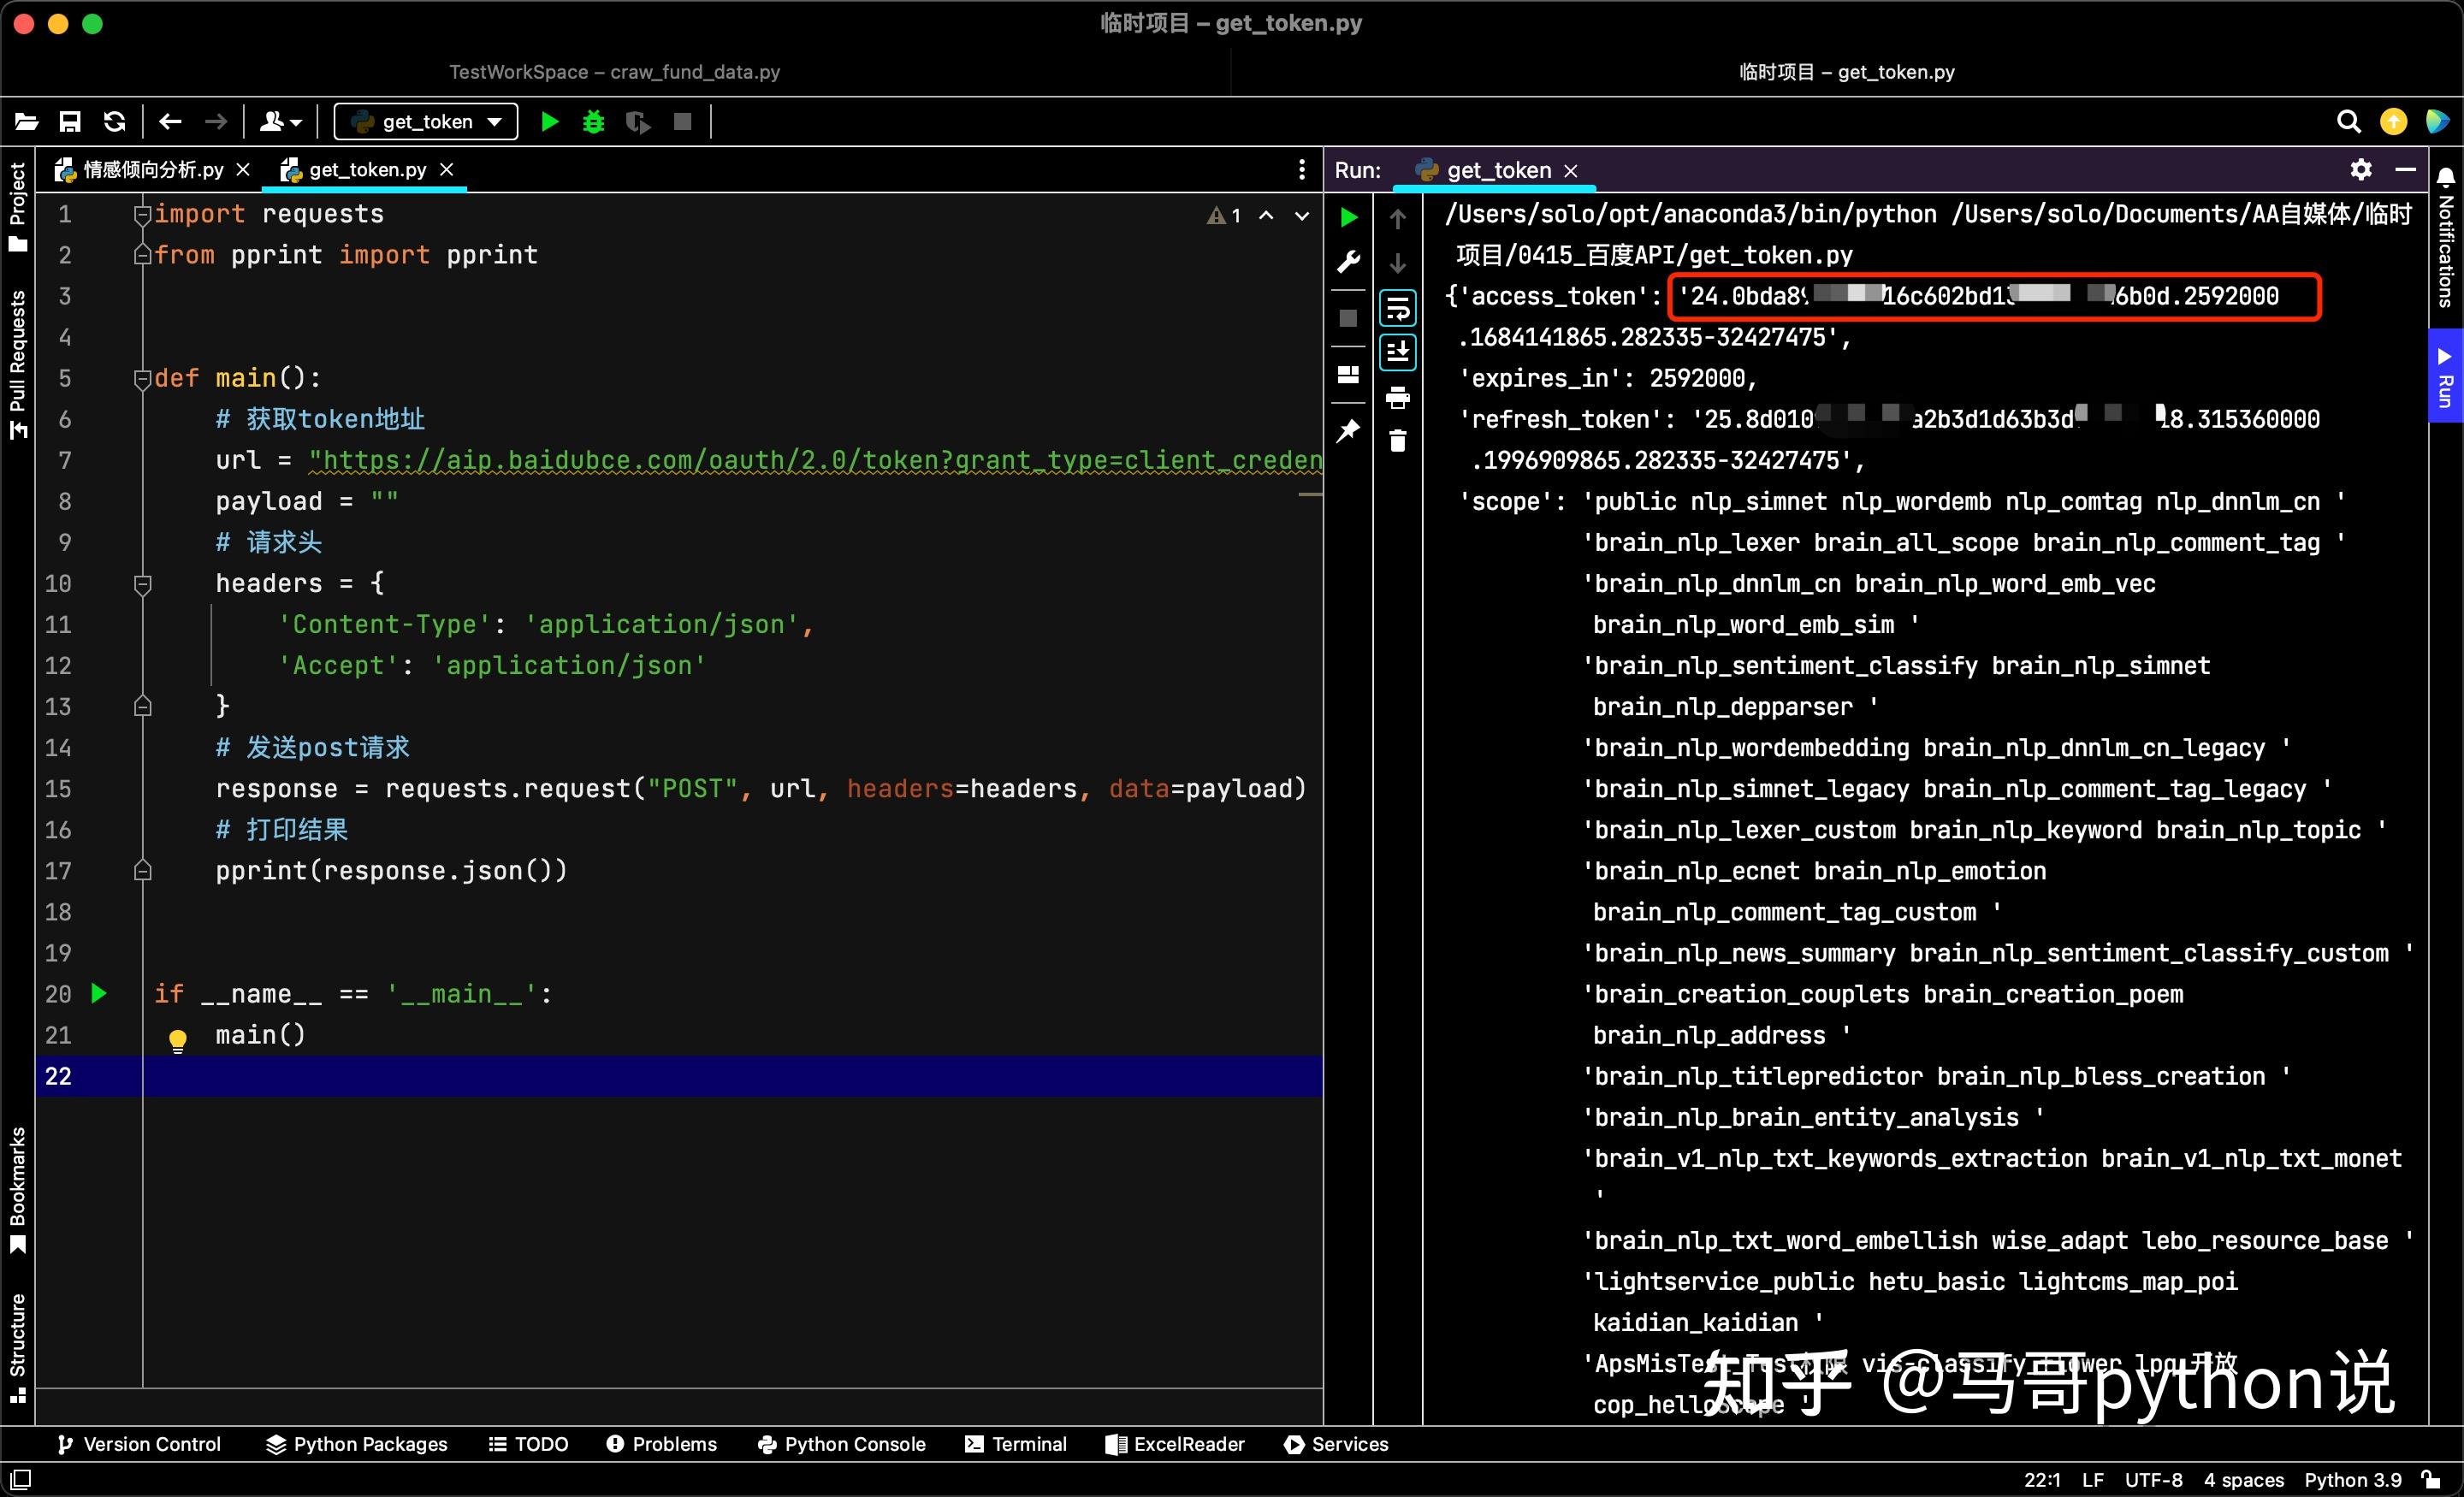Toggle soft-wrap in the console
This screenshot has width=2464, height=1497.
tap(1398, 307)
